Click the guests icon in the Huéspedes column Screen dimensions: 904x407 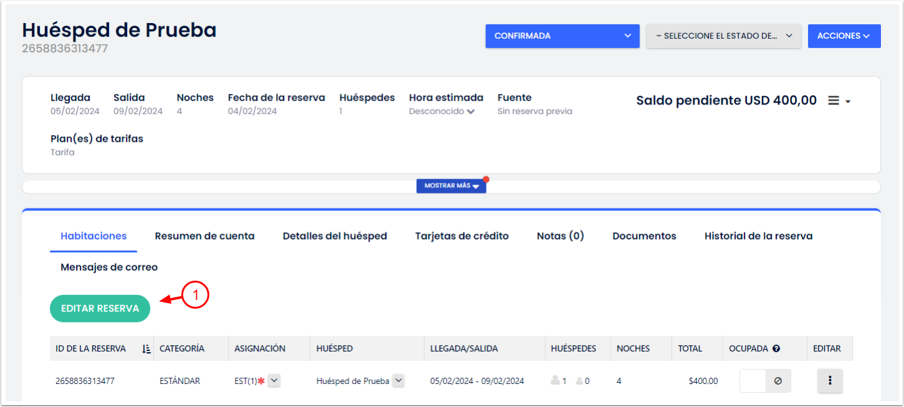pyautogui.click(x=556, y=380)
